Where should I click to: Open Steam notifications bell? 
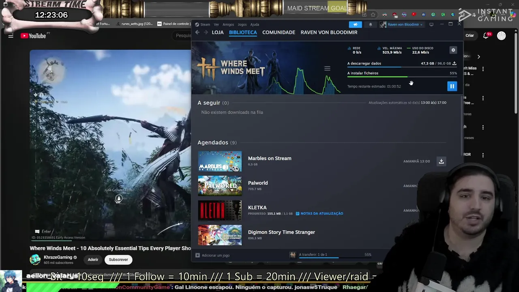370,24
